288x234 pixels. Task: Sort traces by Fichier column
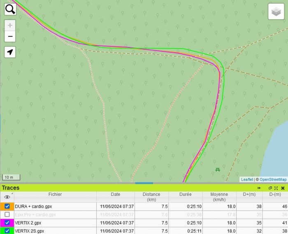pos(55,194)
